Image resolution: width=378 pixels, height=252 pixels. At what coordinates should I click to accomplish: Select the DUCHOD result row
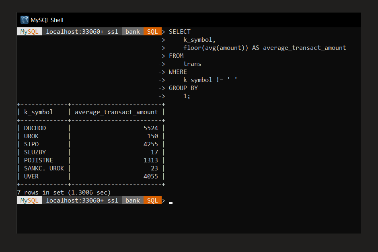35,128
